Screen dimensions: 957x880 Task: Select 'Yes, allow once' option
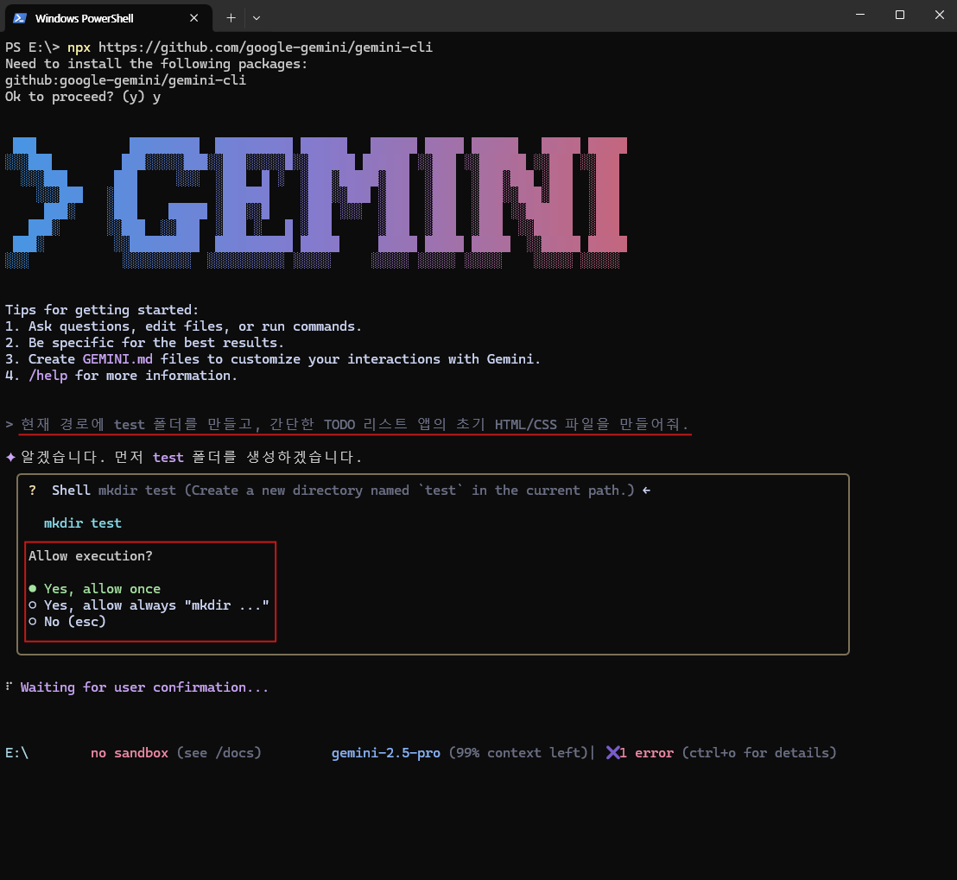coord(95,589)
